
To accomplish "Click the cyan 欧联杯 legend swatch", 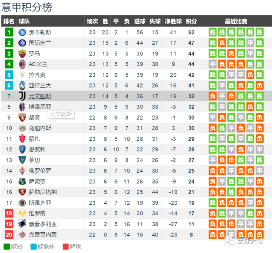I will (x=34, y=247).
